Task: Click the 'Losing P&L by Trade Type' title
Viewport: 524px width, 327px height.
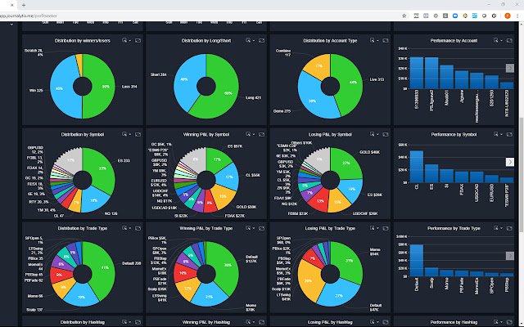Action: tap(330, 228)
